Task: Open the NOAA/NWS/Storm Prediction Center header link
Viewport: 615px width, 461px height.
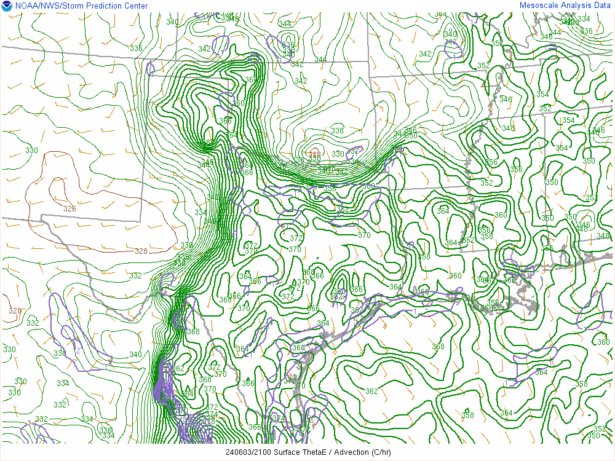Action: 80,6
